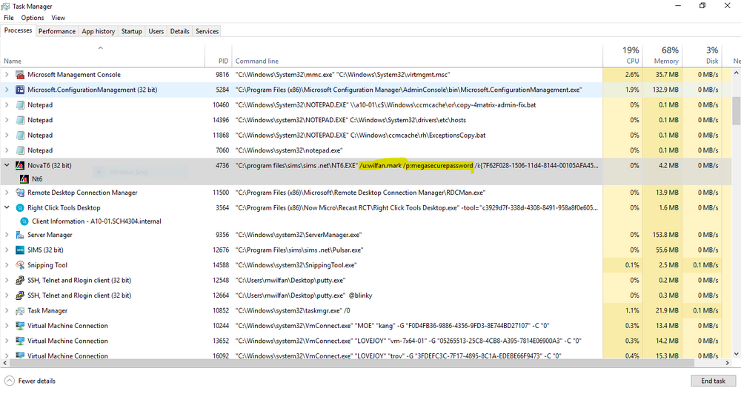Click Virtual Machine Connection icon for PID 13652
The image size is (741, 394).
tap(20, 341)
